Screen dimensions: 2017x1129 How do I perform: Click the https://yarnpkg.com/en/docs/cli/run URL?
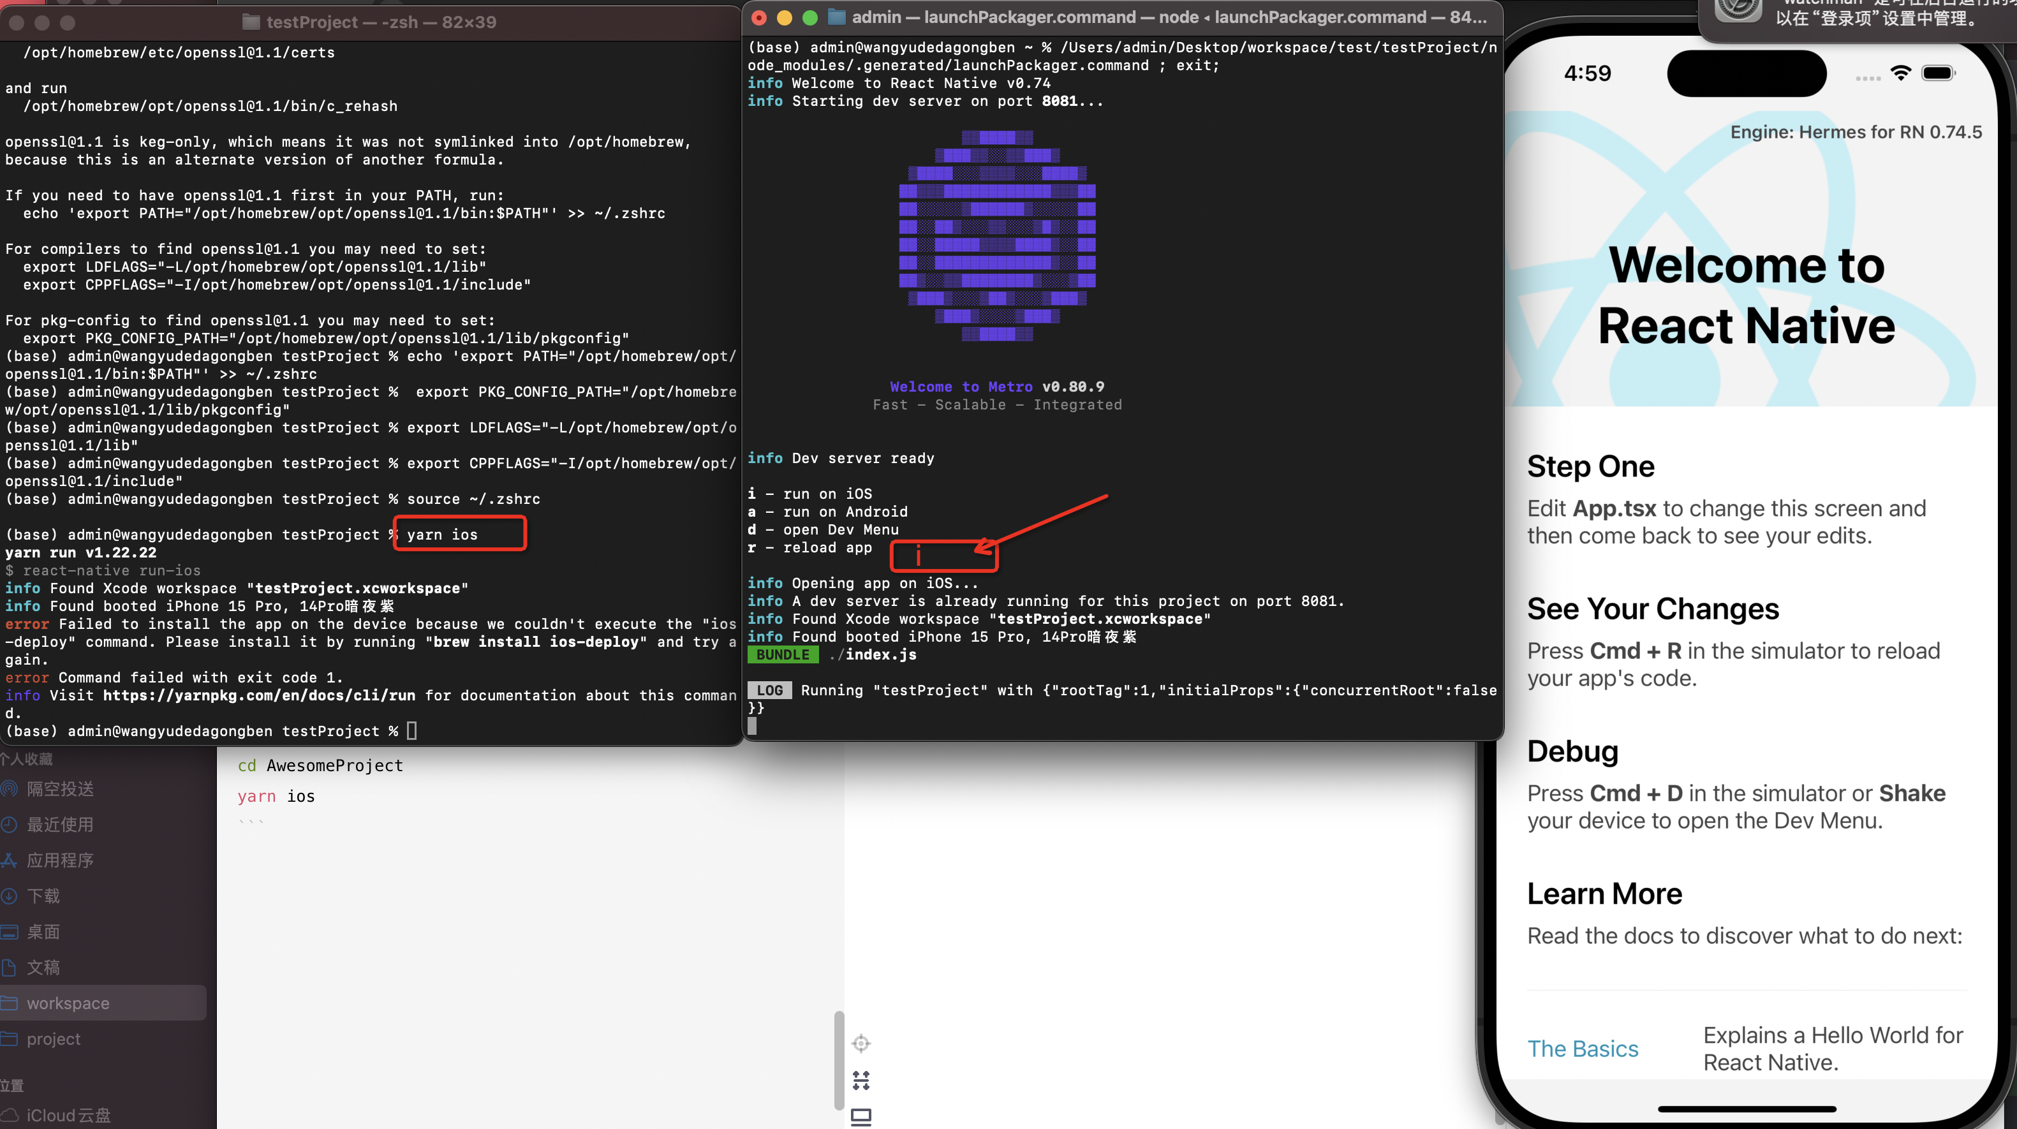tap(259, 695)
